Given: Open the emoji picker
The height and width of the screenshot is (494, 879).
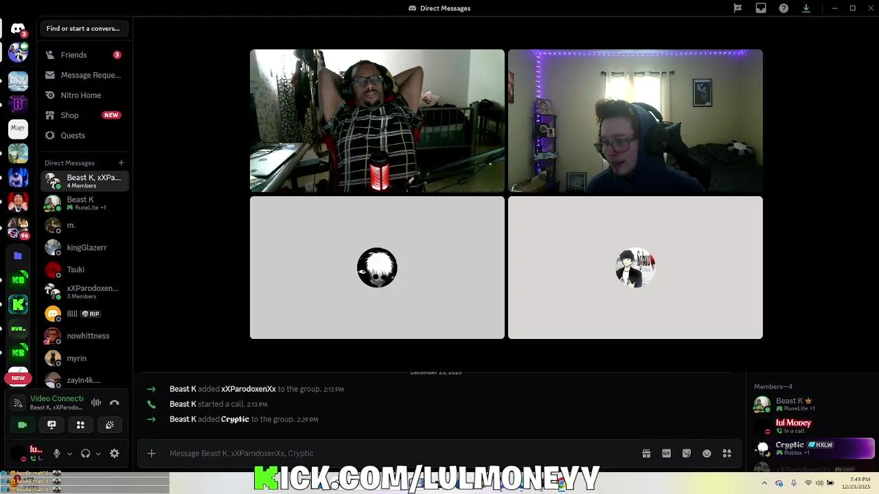Looking at the screenshot, I should [x=707, y=454].
